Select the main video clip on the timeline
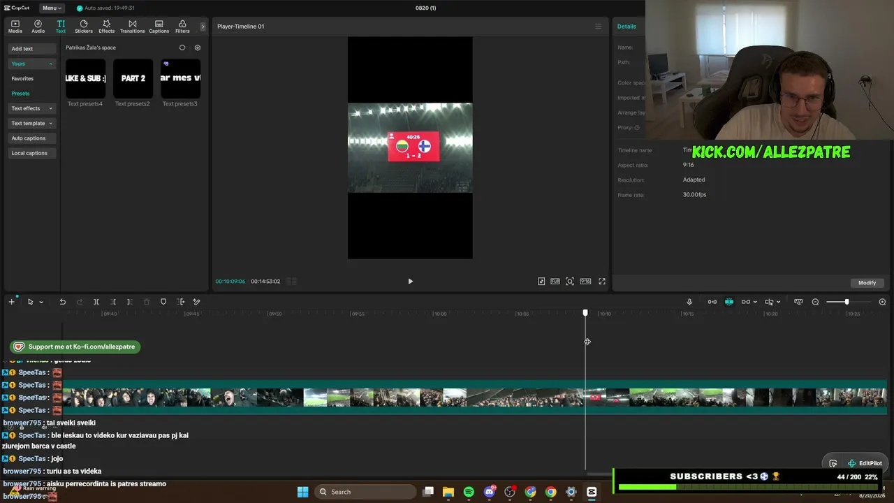894x503 pixels. point(474,397)
